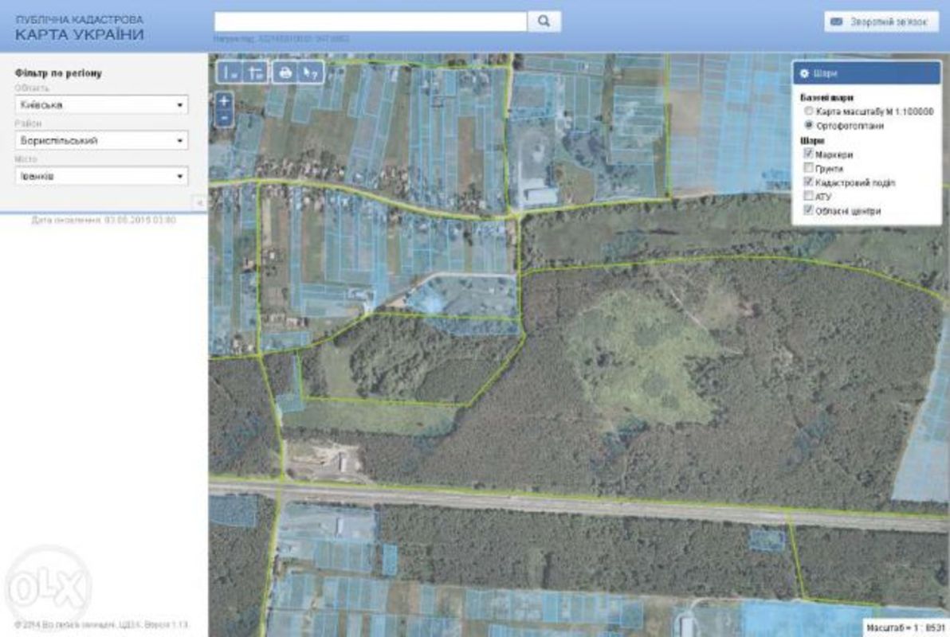Focus the cadastral number search field
The width and height of the screenshot is (950, 637).
point(371,21)
